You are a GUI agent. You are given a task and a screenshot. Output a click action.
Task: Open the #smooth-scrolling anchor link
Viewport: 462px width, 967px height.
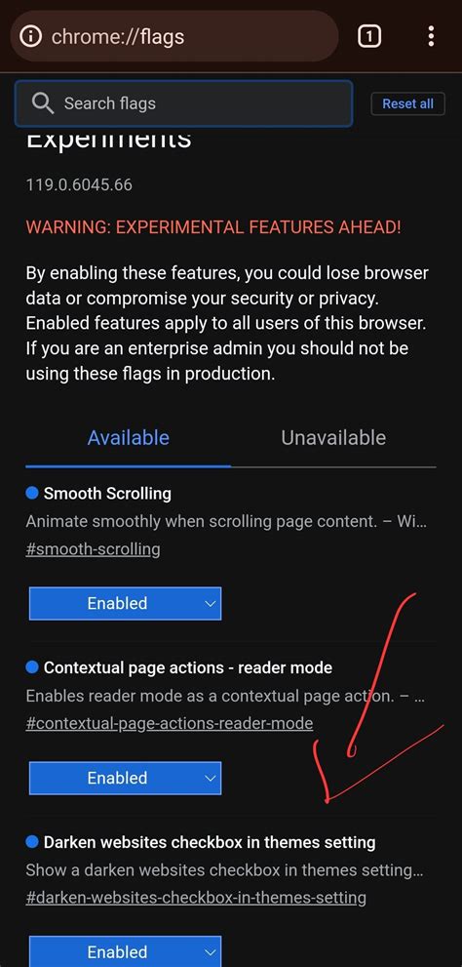[x=93, y=548]
